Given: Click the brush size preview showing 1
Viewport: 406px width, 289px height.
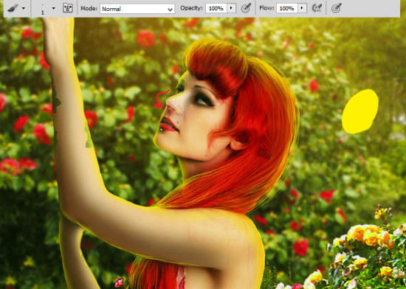Looking at the screenshot, I should tap(43, 10).
